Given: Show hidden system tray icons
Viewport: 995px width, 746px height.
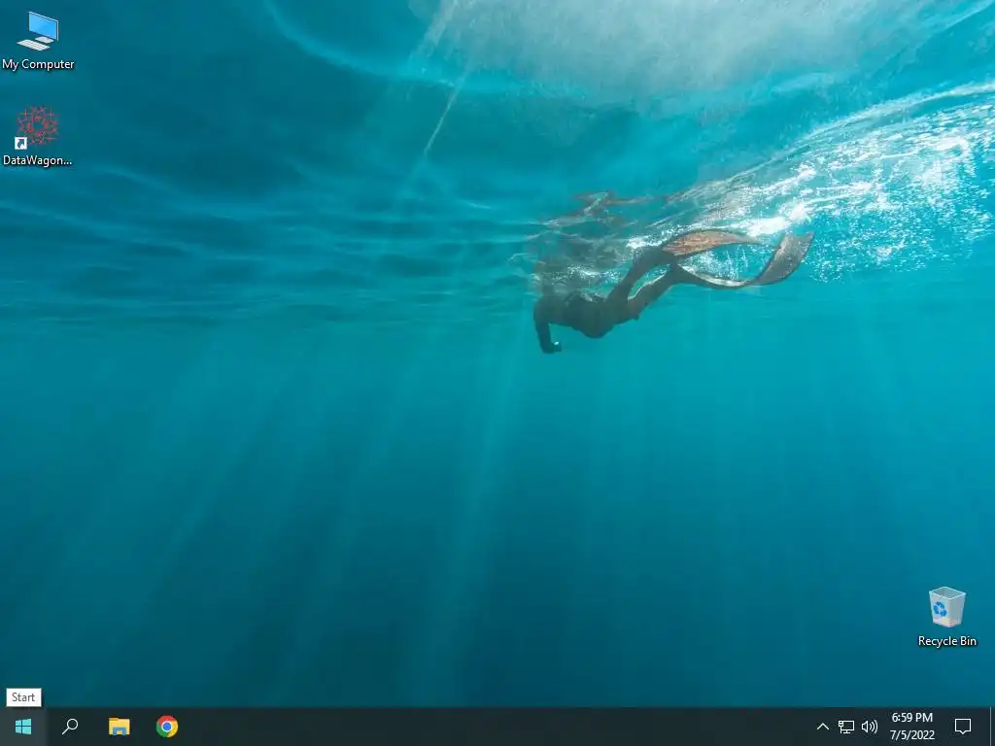Looking at the screenshot, I should [x=822, y=727].
